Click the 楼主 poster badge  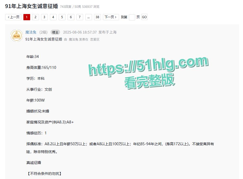[x=55, y=32]
